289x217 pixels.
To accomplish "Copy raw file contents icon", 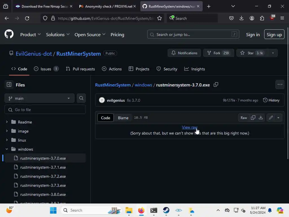I will pos(253,118).
